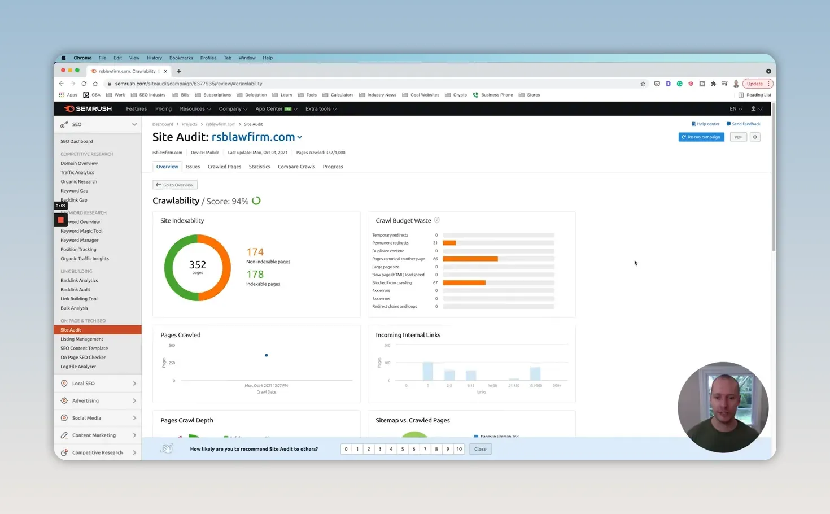
Task: Open the Resources dropdown menu
Action: pyautogui.click(x=195, y=108)
